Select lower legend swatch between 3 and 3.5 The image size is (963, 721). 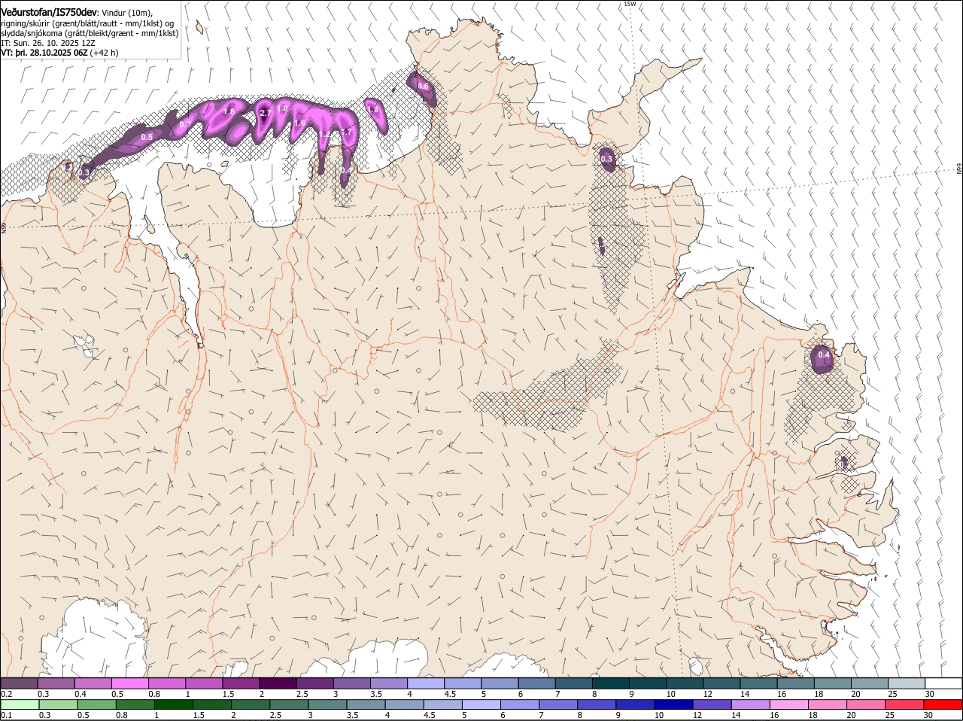tap(327, 704)
